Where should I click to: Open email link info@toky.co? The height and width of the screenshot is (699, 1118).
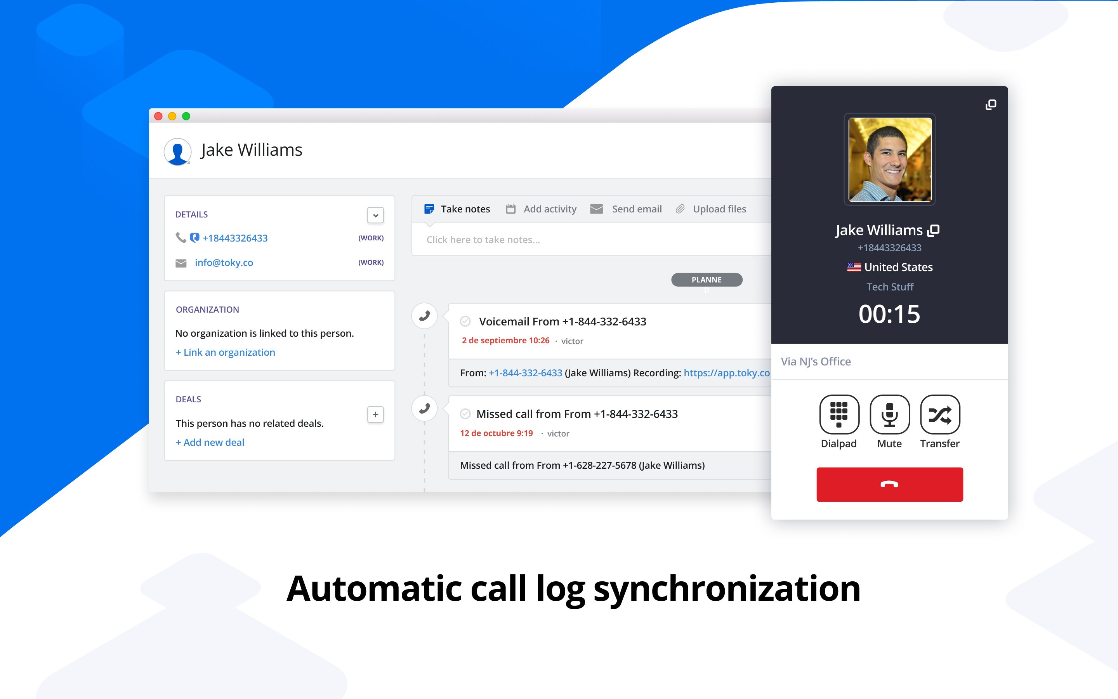tap(224, 263)
